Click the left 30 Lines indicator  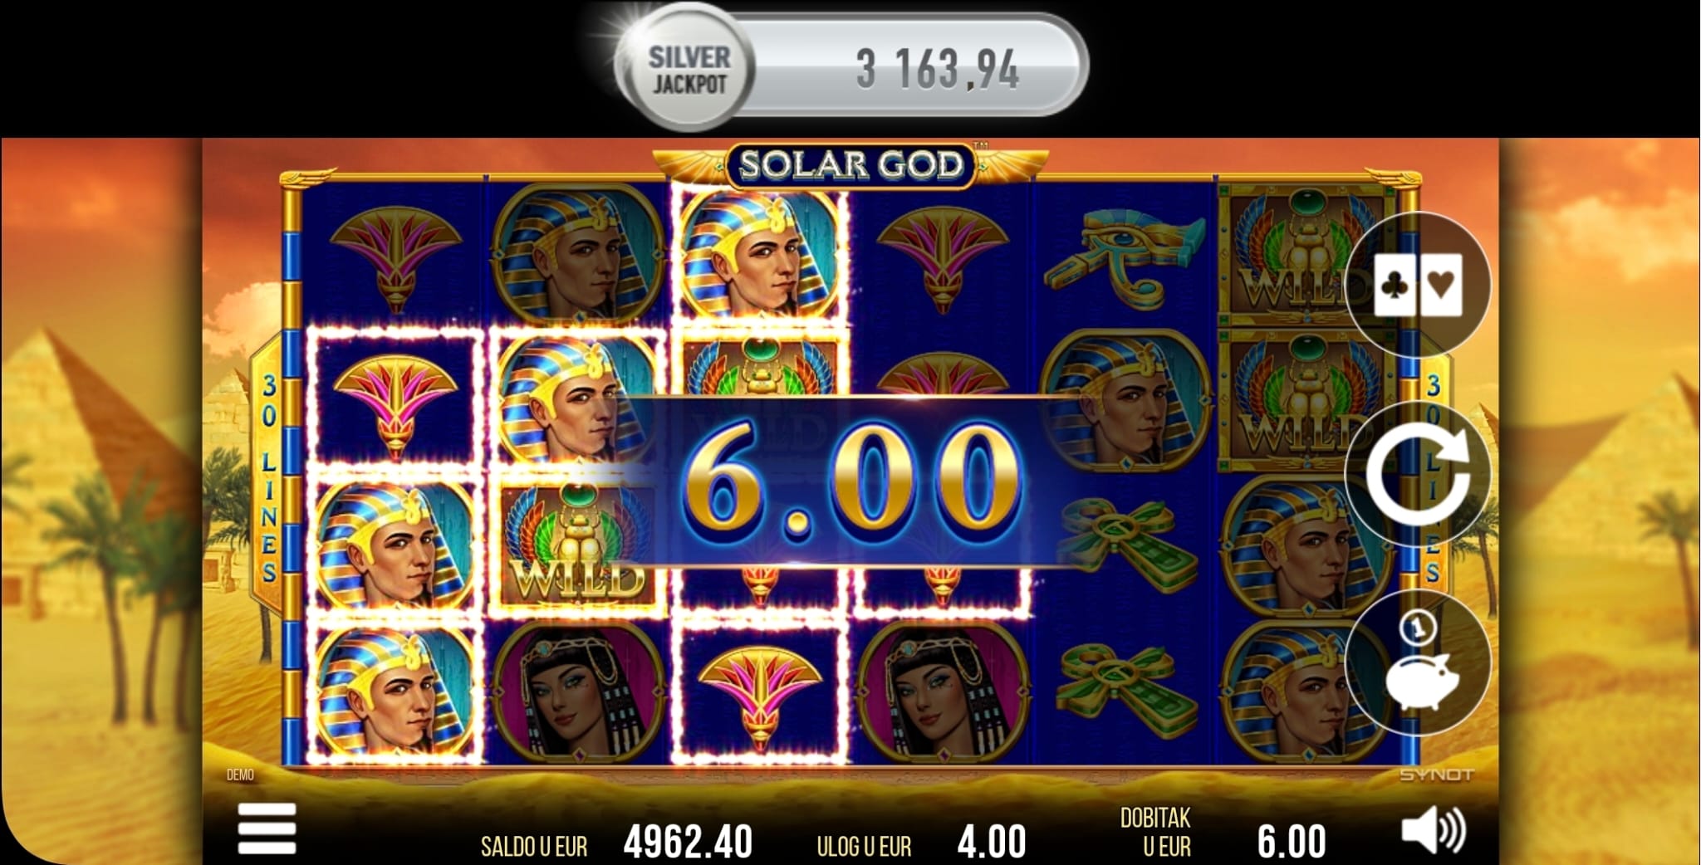268,478
